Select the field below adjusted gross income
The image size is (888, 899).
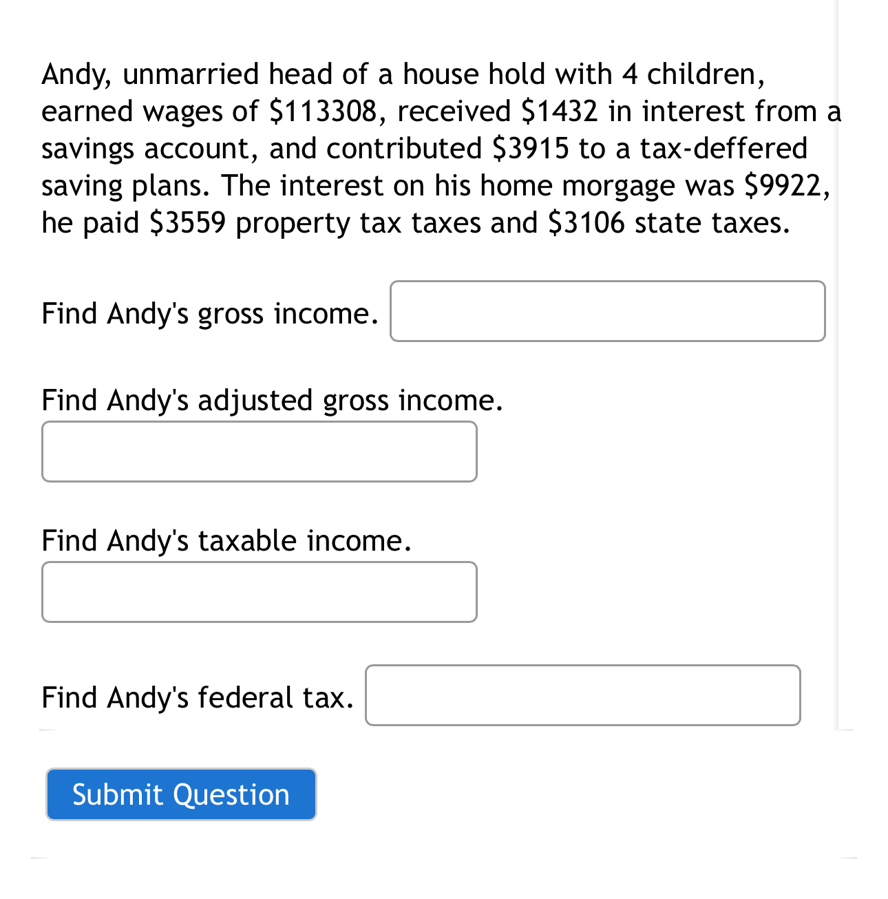click(x=259, y=452)
